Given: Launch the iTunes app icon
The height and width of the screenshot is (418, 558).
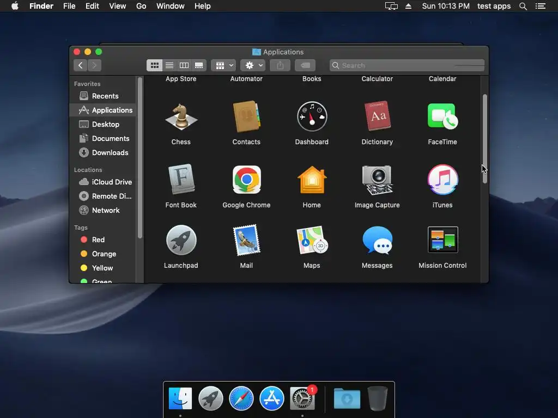Looking at the screenshot, I should 442,180.
